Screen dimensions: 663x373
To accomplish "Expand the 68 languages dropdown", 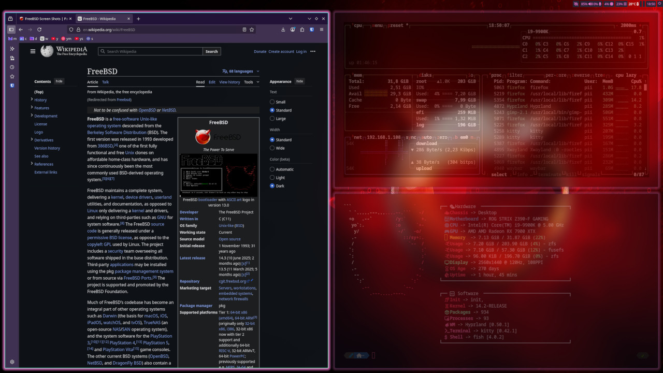I will (x=241, y=71).
